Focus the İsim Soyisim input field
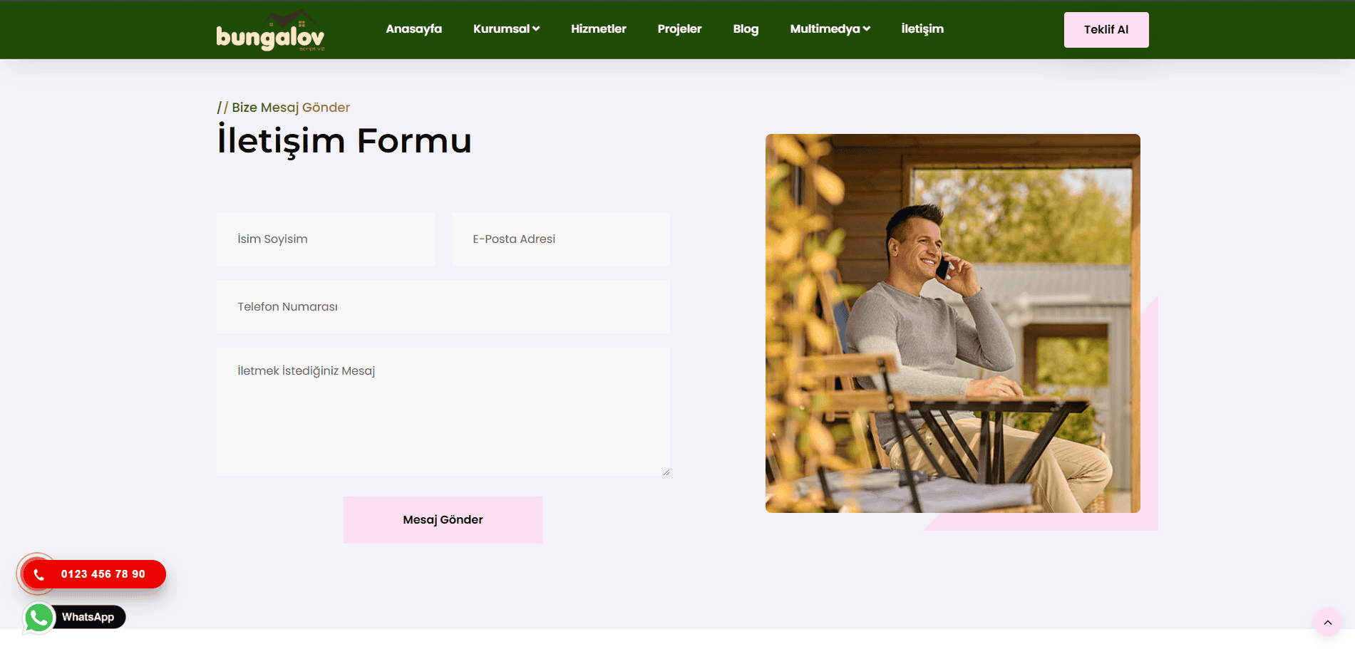Screen dimensions: 1355x649 [x=326, y=239]
